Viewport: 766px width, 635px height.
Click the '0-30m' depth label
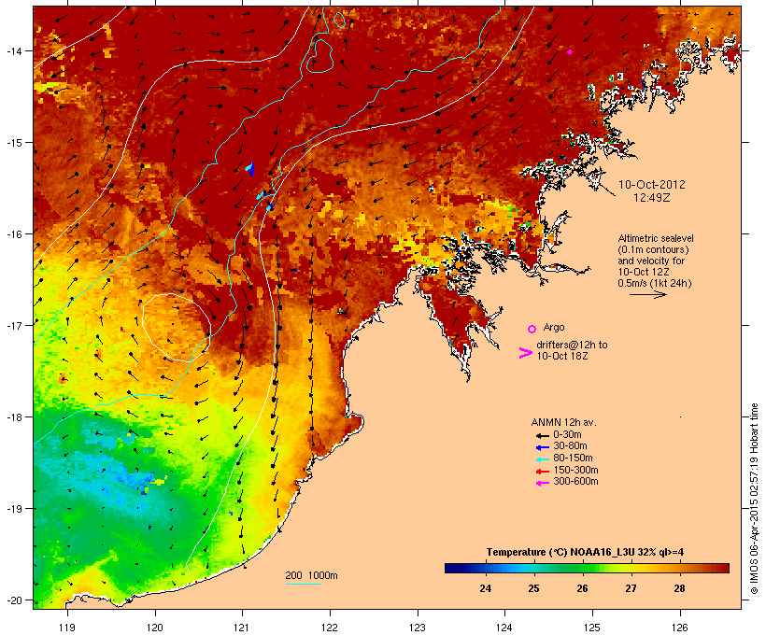click(x=567, y=435)
